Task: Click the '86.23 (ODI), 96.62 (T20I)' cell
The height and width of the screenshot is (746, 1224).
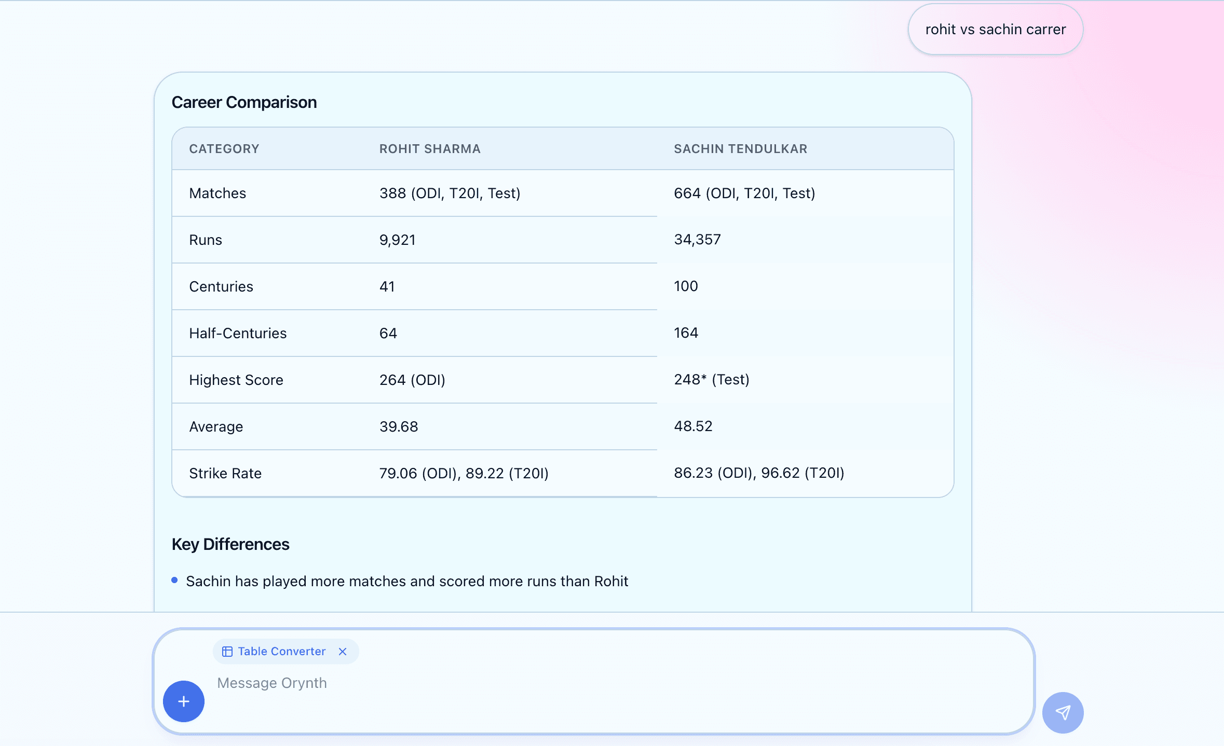Action: tap(759, 473)
